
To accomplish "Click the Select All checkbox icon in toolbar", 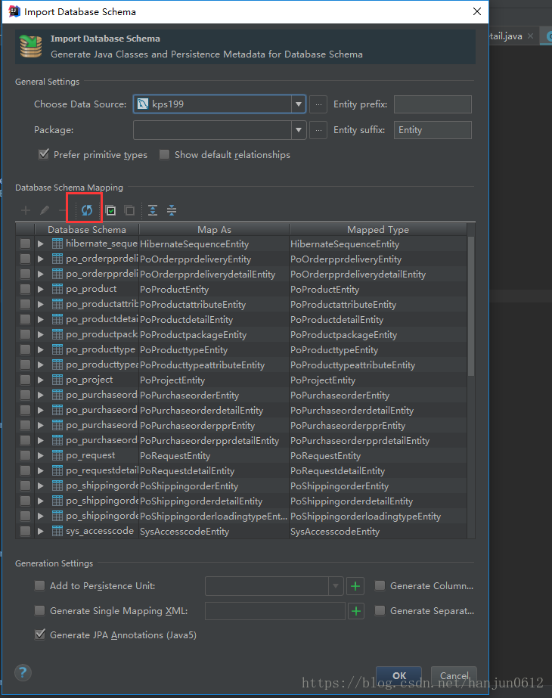I will point(110,210).
